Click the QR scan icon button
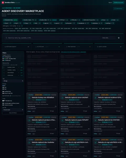Screen dimensions: 126x158 [119, 38]
